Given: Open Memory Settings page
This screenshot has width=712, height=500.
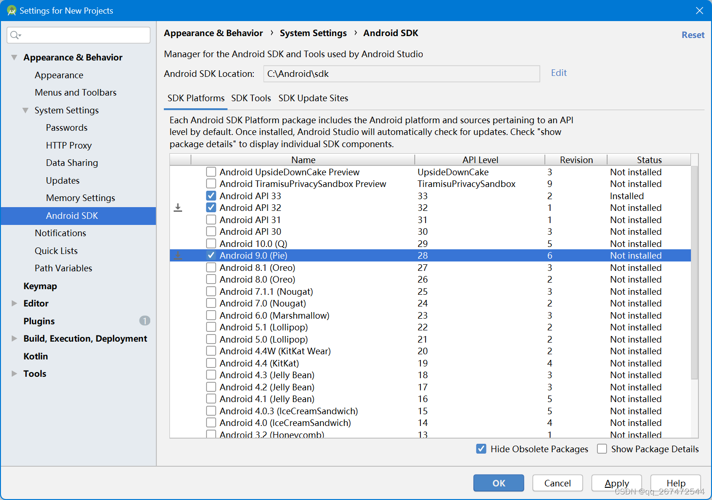Looking at the screenshot, I should pos(81,198).
